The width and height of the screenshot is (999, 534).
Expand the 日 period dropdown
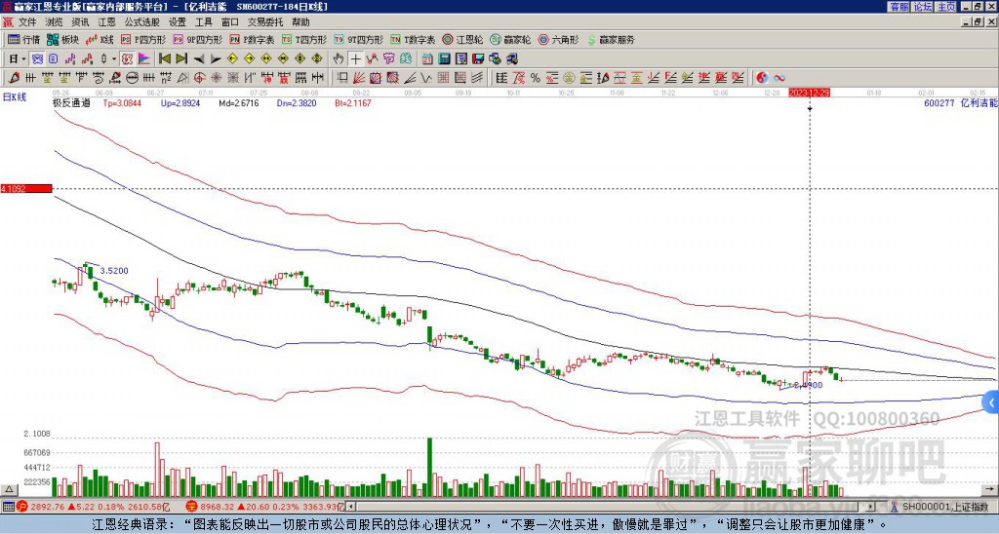click(17, 58)
